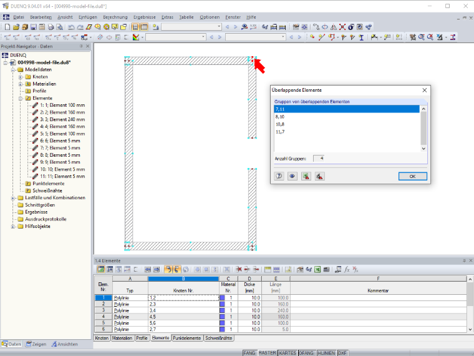Redo the last undone action
Screen dimensions: 474x356
click(x=80, y=27)
